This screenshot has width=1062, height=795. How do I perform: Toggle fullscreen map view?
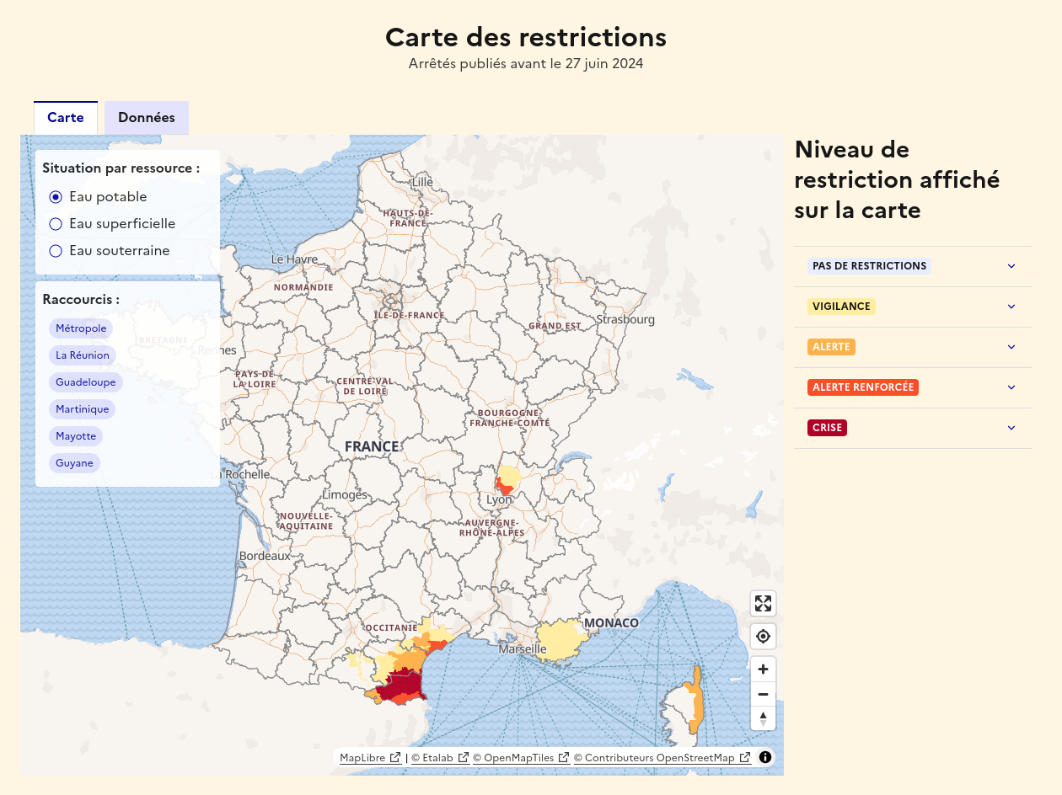(763, 603)
